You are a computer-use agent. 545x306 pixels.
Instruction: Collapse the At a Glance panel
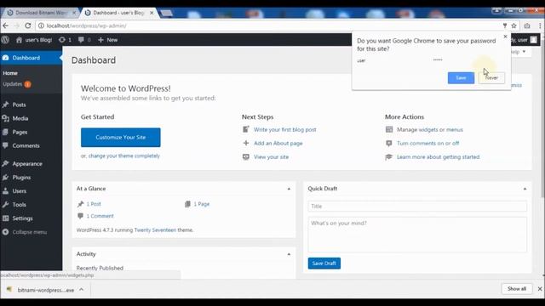tap(289, 189)
